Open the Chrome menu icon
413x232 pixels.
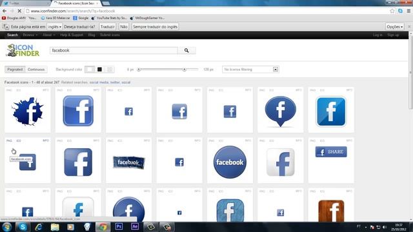coord(408,11)
